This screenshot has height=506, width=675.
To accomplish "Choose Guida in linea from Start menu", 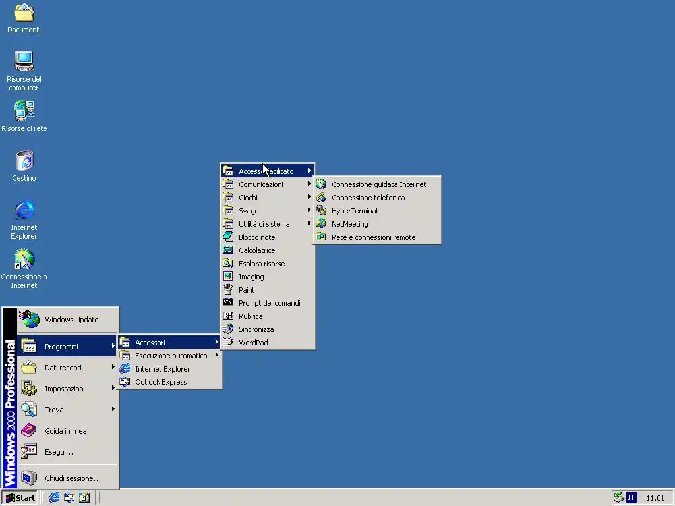I will click(68, 431).
